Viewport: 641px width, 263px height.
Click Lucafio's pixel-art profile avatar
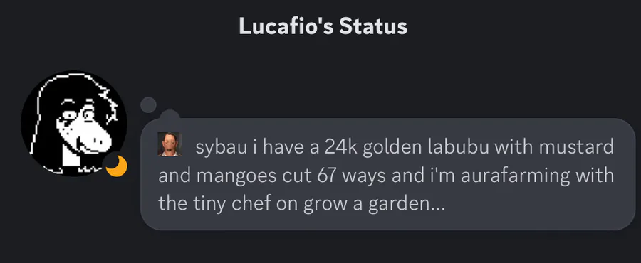point(73,124)
